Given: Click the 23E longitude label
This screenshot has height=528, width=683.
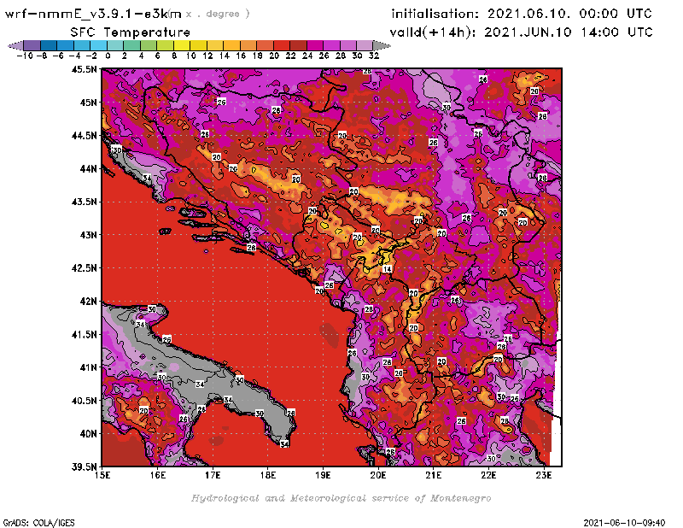Looking at the screenshot, I should click(x=544, y=475).
